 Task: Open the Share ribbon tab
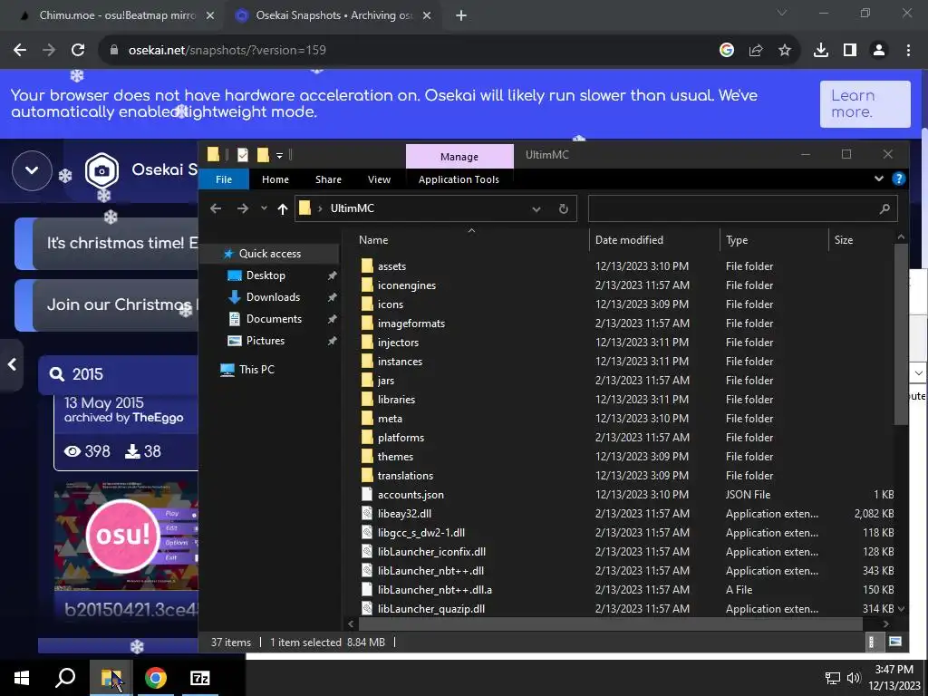[328, 179]
